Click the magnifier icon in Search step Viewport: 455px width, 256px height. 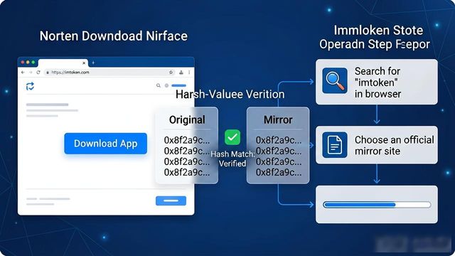click(x=335, y=80)
